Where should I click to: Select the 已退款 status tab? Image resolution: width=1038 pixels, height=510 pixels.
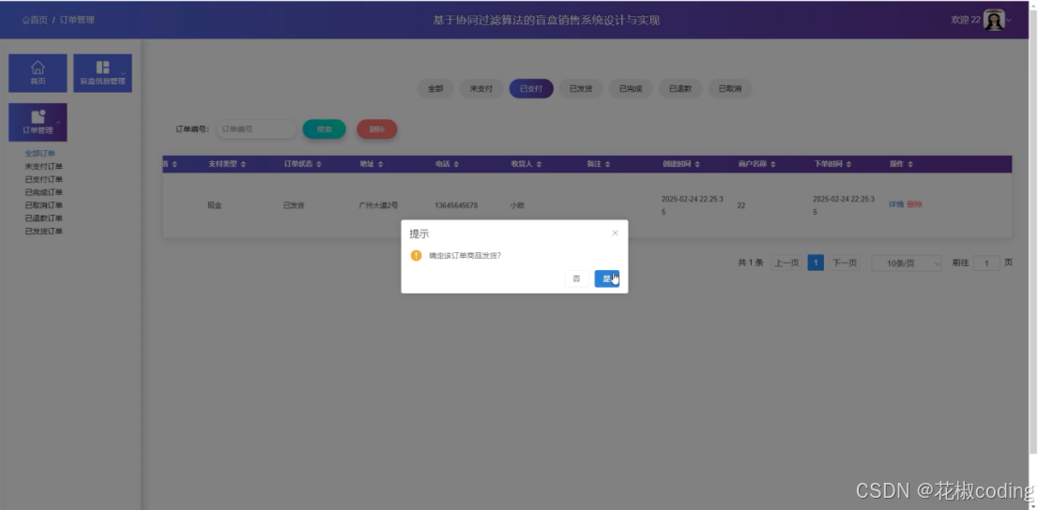tap(680, 89)
